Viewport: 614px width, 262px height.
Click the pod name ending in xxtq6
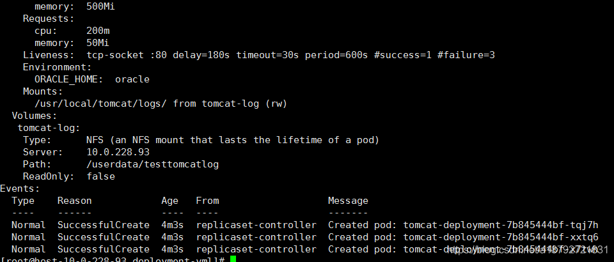(501, 237)
